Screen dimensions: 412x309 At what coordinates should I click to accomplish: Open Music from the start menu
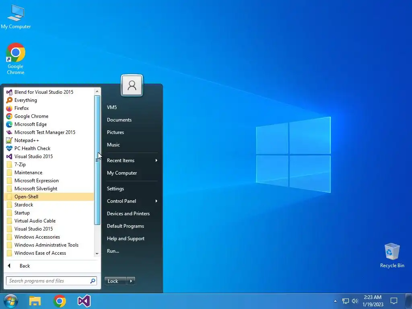pos(132,145)
